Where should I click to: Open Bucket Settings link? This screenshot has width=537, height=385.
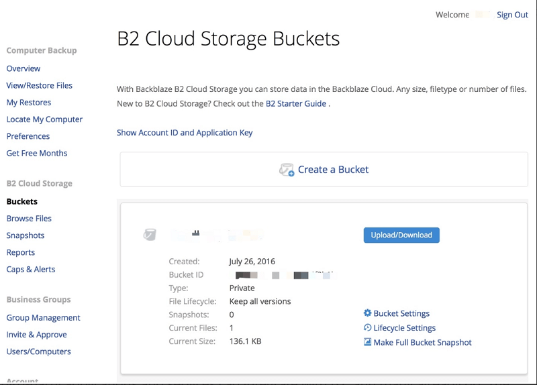[x=401, y=313]
